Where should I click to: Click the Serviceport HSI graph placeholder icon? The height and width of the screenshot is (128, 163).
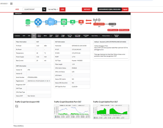pyautogui.click(x=17, y=106)
